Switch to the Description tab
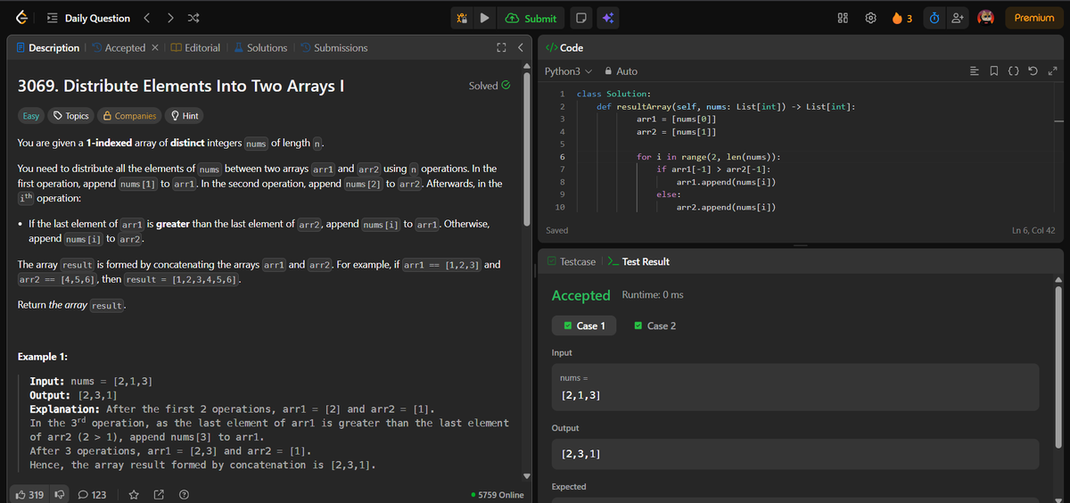1070x503 pixels. 48,47
